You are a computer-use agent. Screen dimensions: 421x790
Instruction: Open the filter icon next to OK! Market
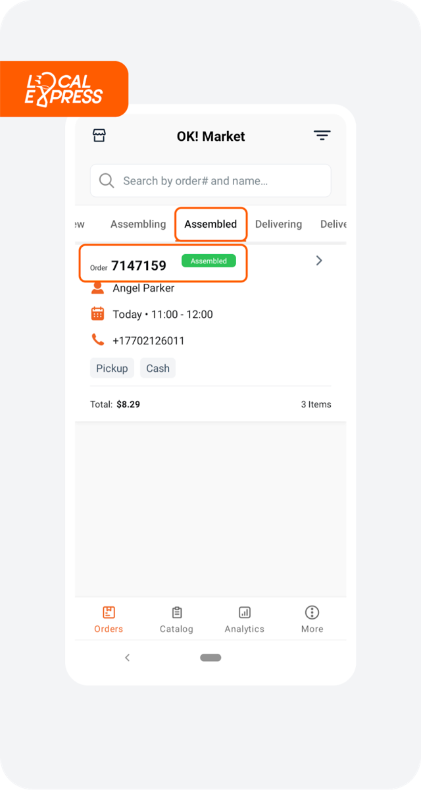point(322,136)
